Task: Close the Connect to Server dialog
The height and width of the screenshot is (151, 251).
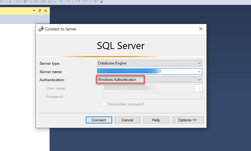Action: point(201,29)
